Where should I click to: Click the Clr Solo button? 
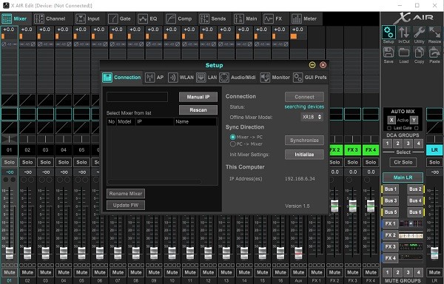403,163
